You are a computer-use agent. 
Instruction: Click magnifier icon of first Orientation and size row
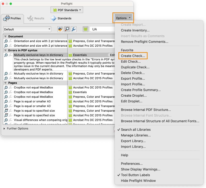tap(6, 41)
